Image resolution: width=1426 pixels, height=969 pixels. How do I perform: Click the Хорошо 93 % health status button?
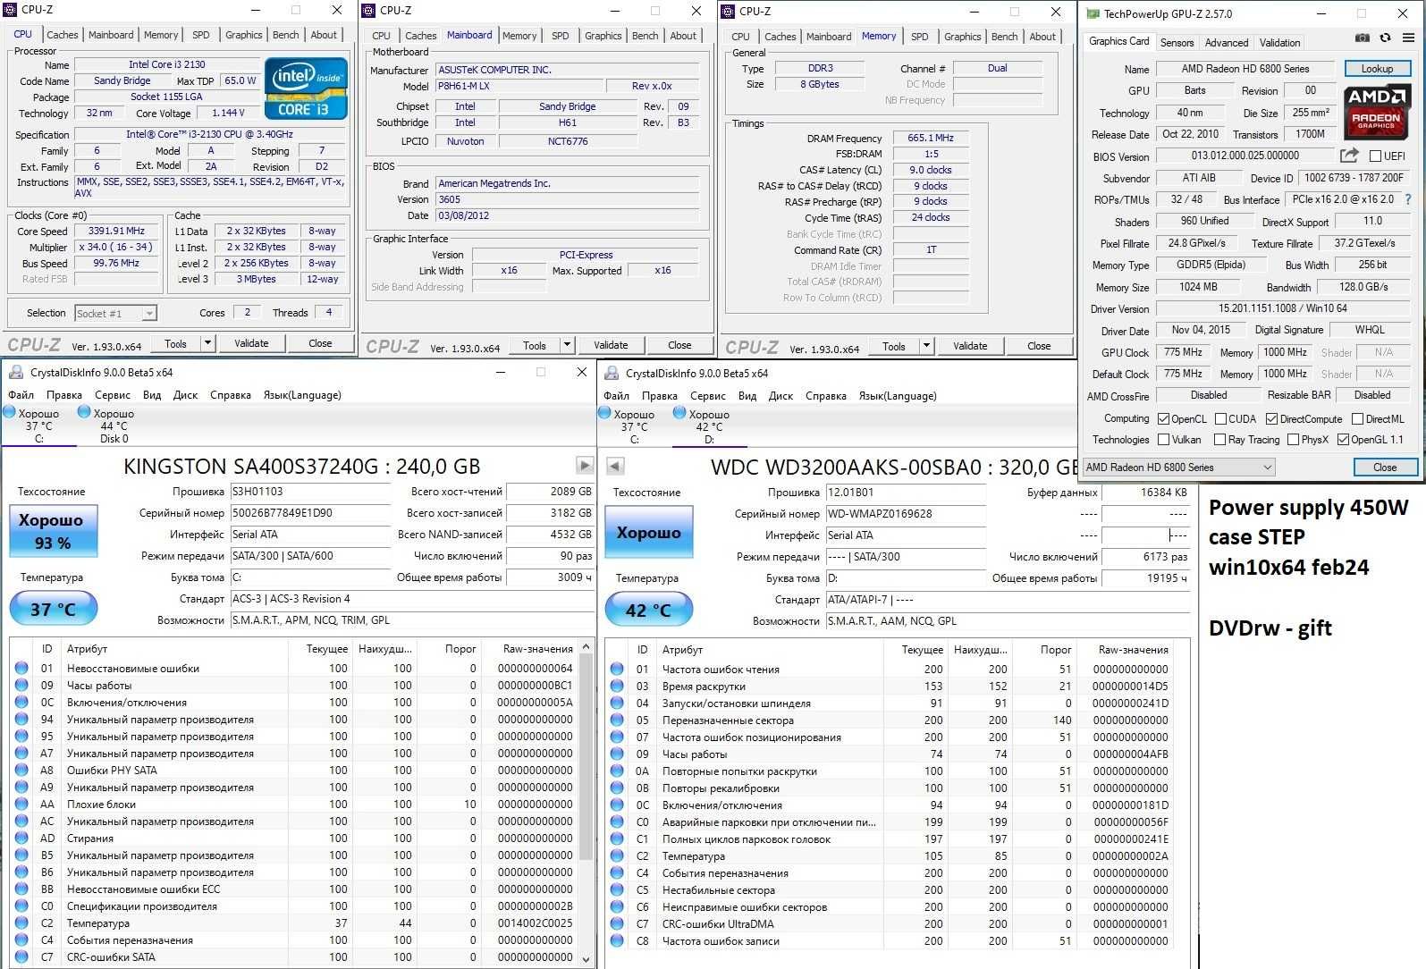click(x=53, y=531)
